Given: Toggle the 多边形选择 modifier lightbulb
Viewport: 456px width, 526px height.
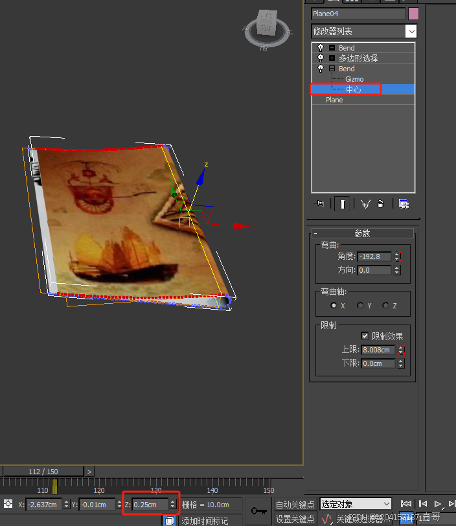Looking at the screenshot, I should (321, 58).
